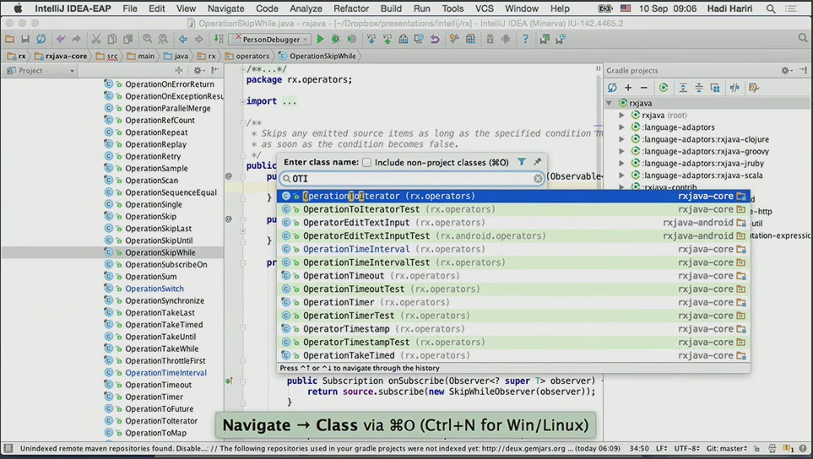Image resolution: width=813 pixels, height=459 pixels.
Task: Open Settings wrench toolbar icon
Action: point(454,39)
